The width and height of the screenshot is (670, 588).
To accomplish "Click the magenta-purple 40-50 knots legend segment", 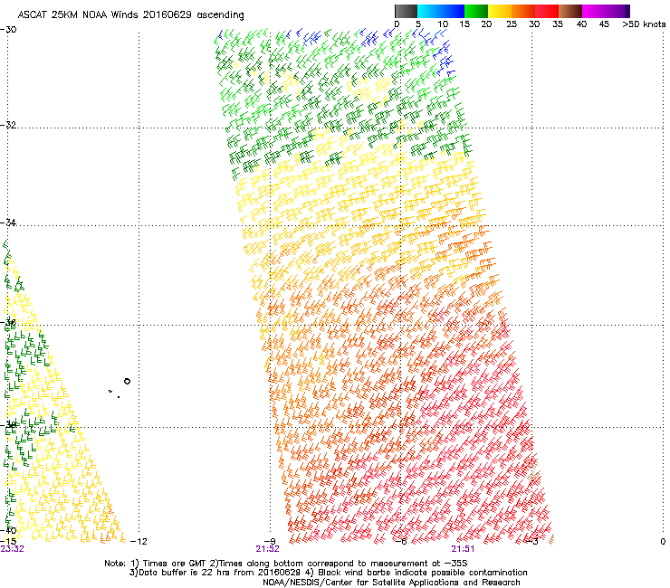I will click(x=606, y=11).
